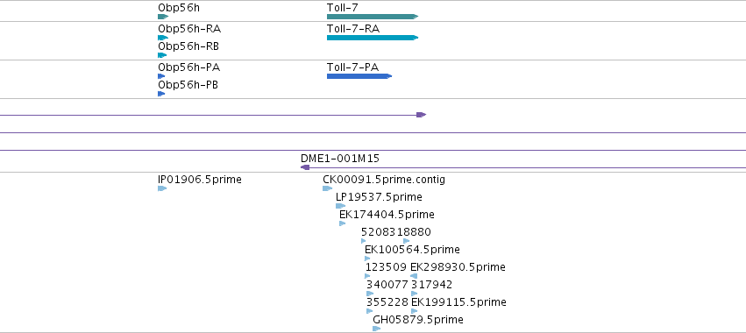This screenshot has width=746, height=333.
Task: Click the purple arrowhead right of Toll-7
Action: 421,115
